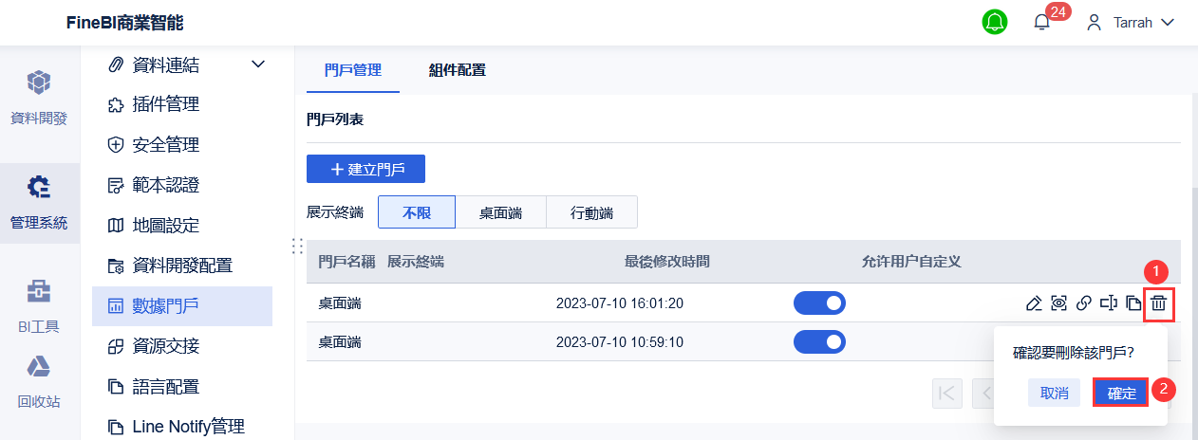Click the chain link icon in the first portal row
The image size is (1198, 440).
tap(1084, 303)
